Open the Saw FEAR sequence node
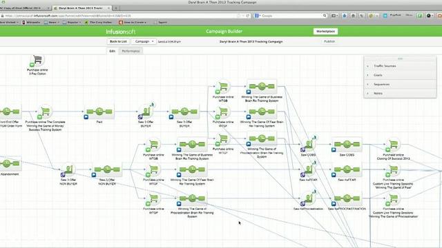 click(x=347, y=169)
